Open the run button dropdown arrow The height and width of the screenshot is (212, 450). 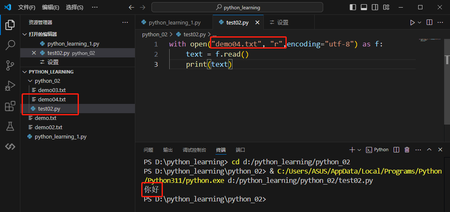pyautogui.click(x=419, y=22)
